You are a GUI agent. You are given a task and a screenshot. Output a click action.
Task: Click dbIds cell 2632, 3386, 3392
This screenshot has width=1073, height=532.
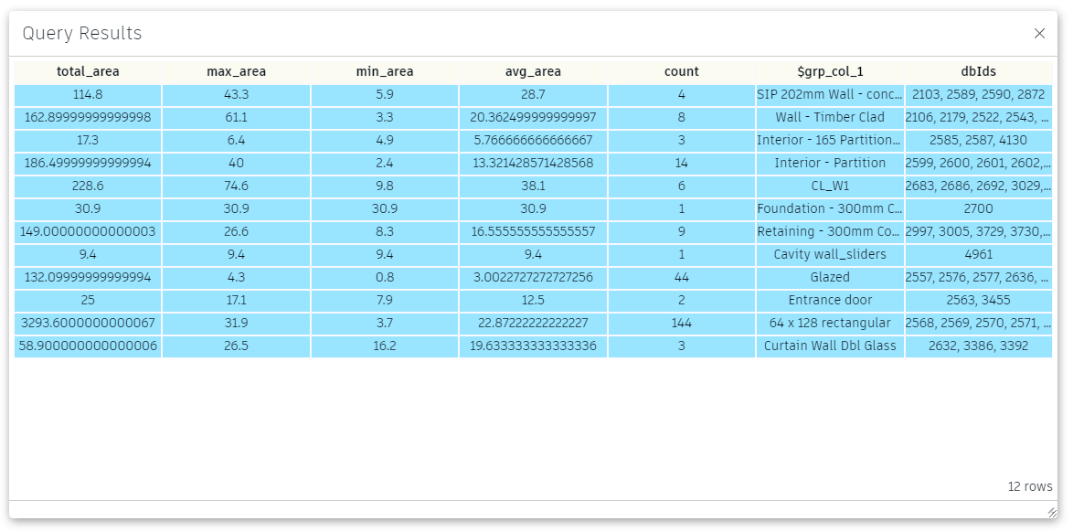[x=979, y=346]
